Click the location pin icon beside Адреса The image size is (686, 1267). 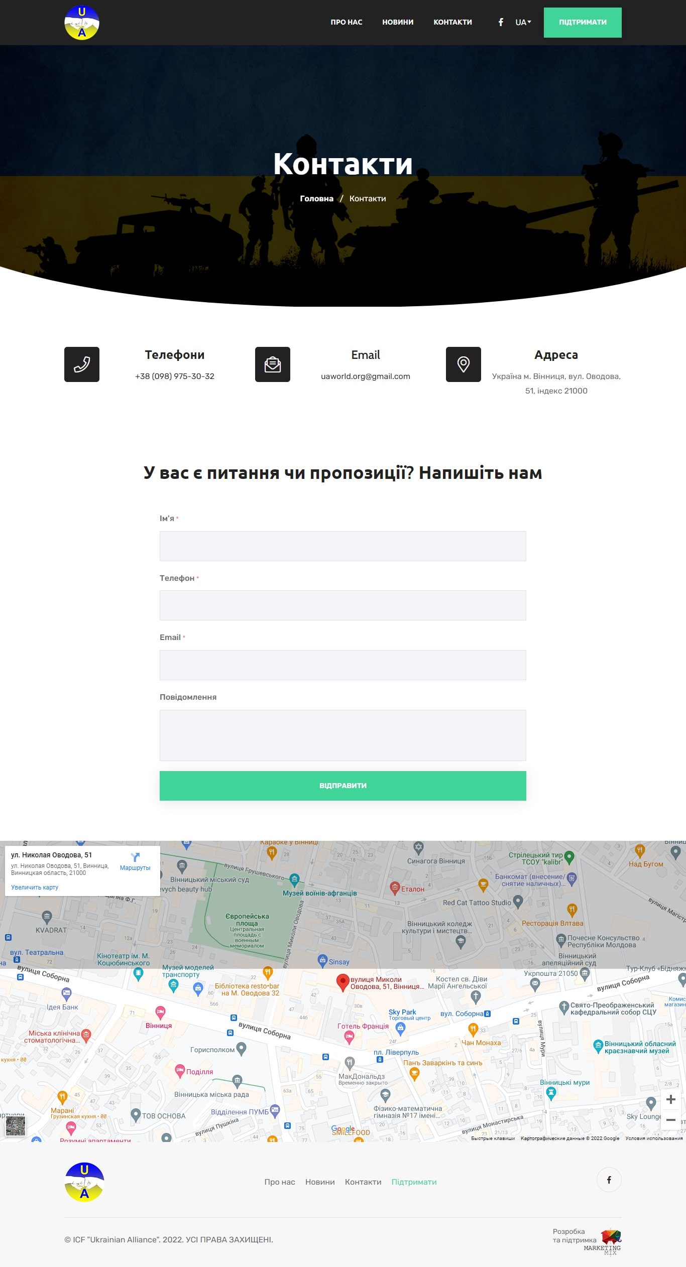click(464, 364)
